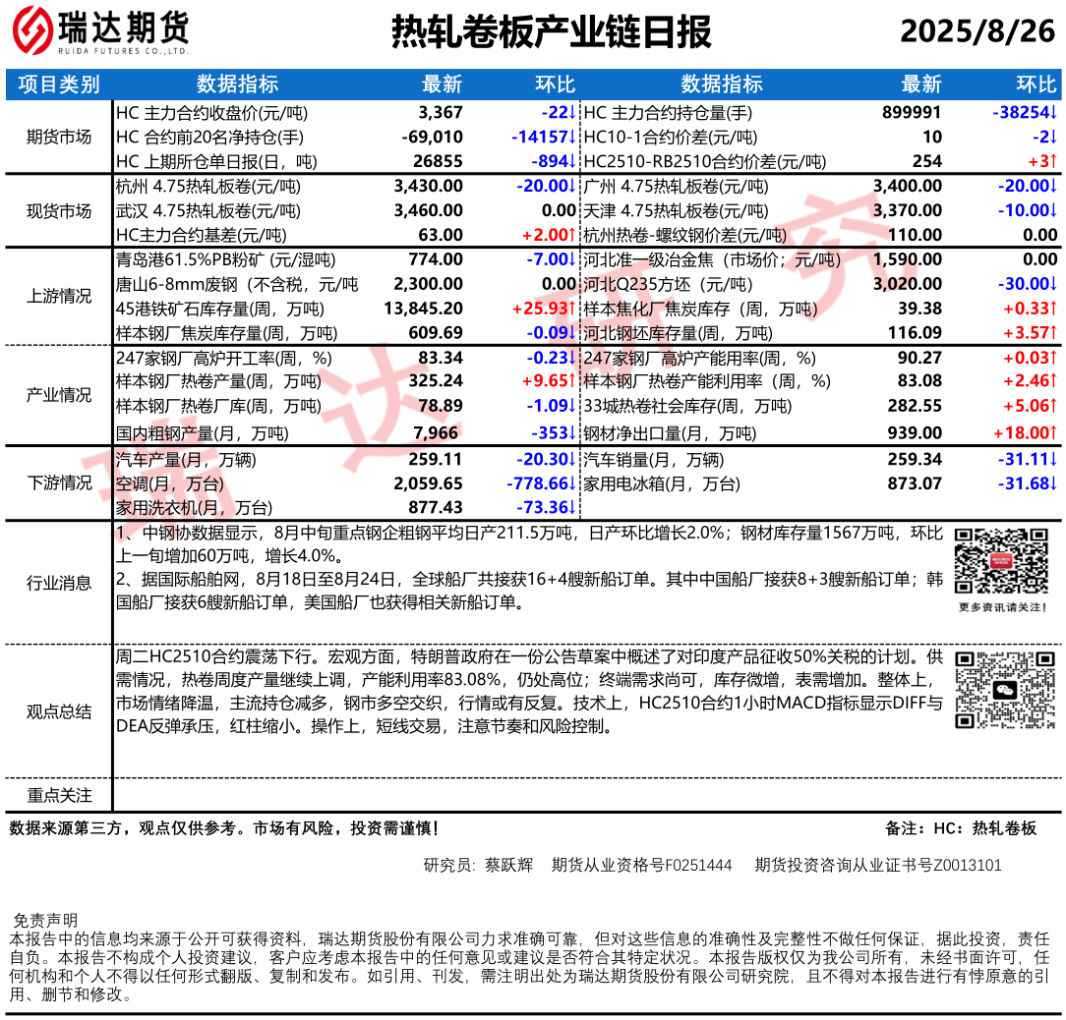Click the down arrow after -38254 change
The height and width of the screenshot is (1020, 1066).
point(1053,113)
